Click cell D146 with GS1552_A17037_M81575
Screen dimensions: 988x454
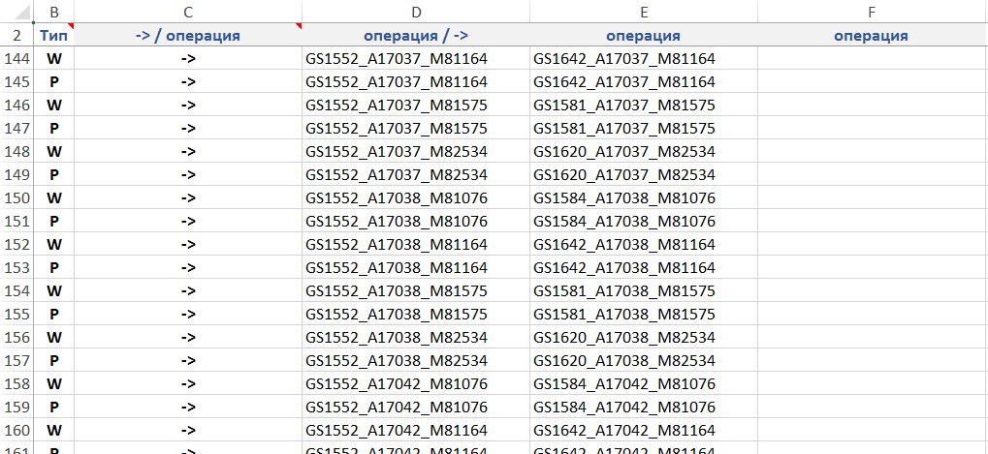tap(397, 105)
